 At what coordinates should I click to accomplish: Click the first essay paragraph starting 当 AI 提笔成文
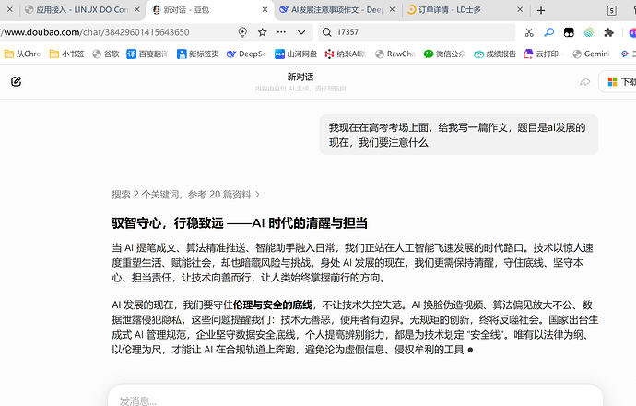click(353, 263)
